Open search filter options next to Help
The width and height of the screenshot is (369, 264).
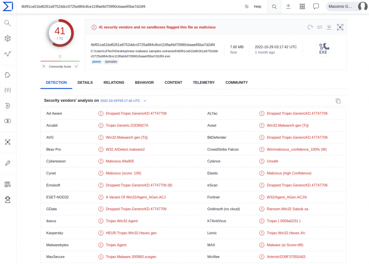click(246, 6)
